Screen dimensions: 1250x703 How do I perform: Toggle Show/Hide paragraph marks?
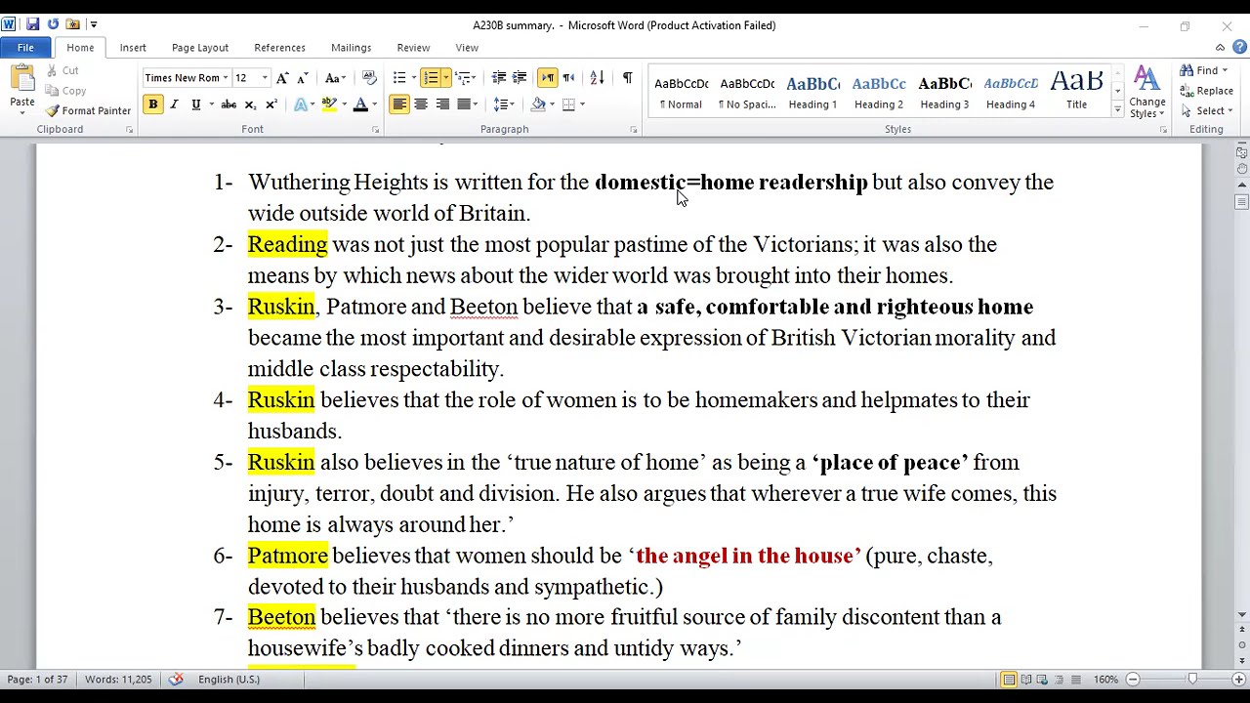coord(627,78)
